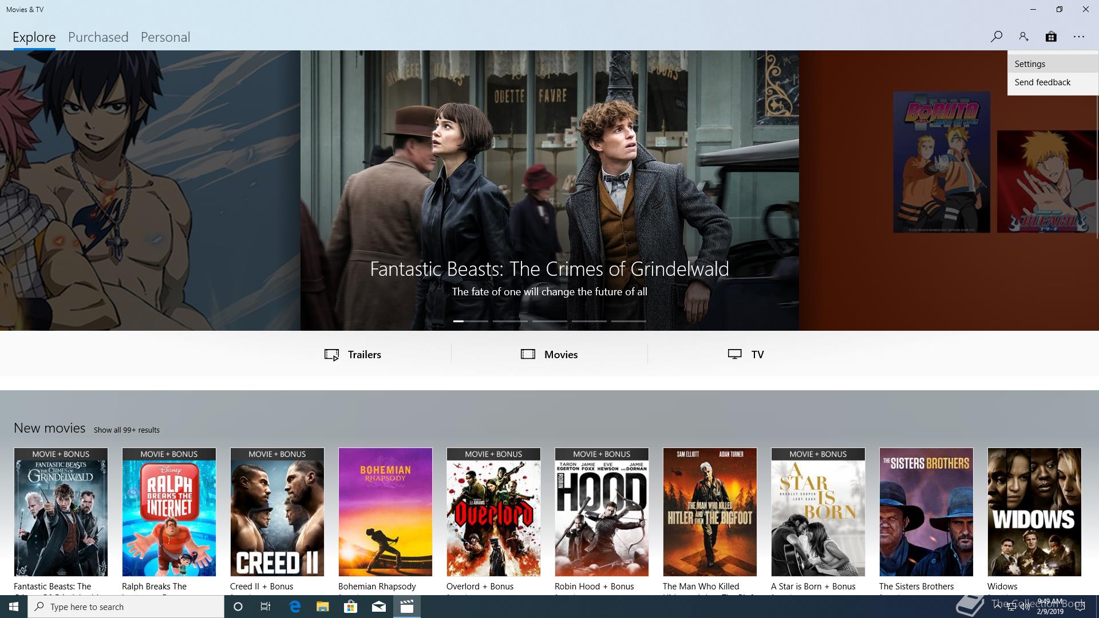Select the first carousel page indicator
The width and height of the screenshot is (1099, 618).
pyautogui.click(x=471, y=321)
